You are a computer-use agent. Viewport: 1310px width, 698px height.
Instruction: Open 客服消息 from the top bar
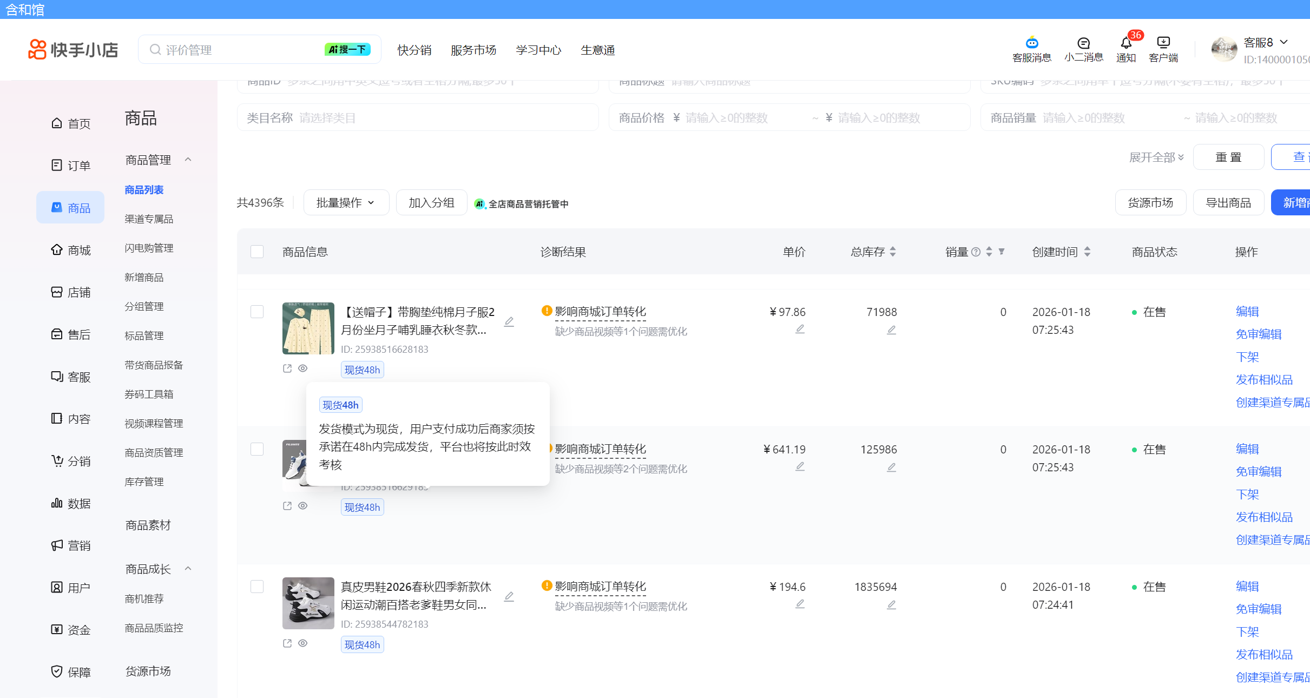pos(1031,49)
